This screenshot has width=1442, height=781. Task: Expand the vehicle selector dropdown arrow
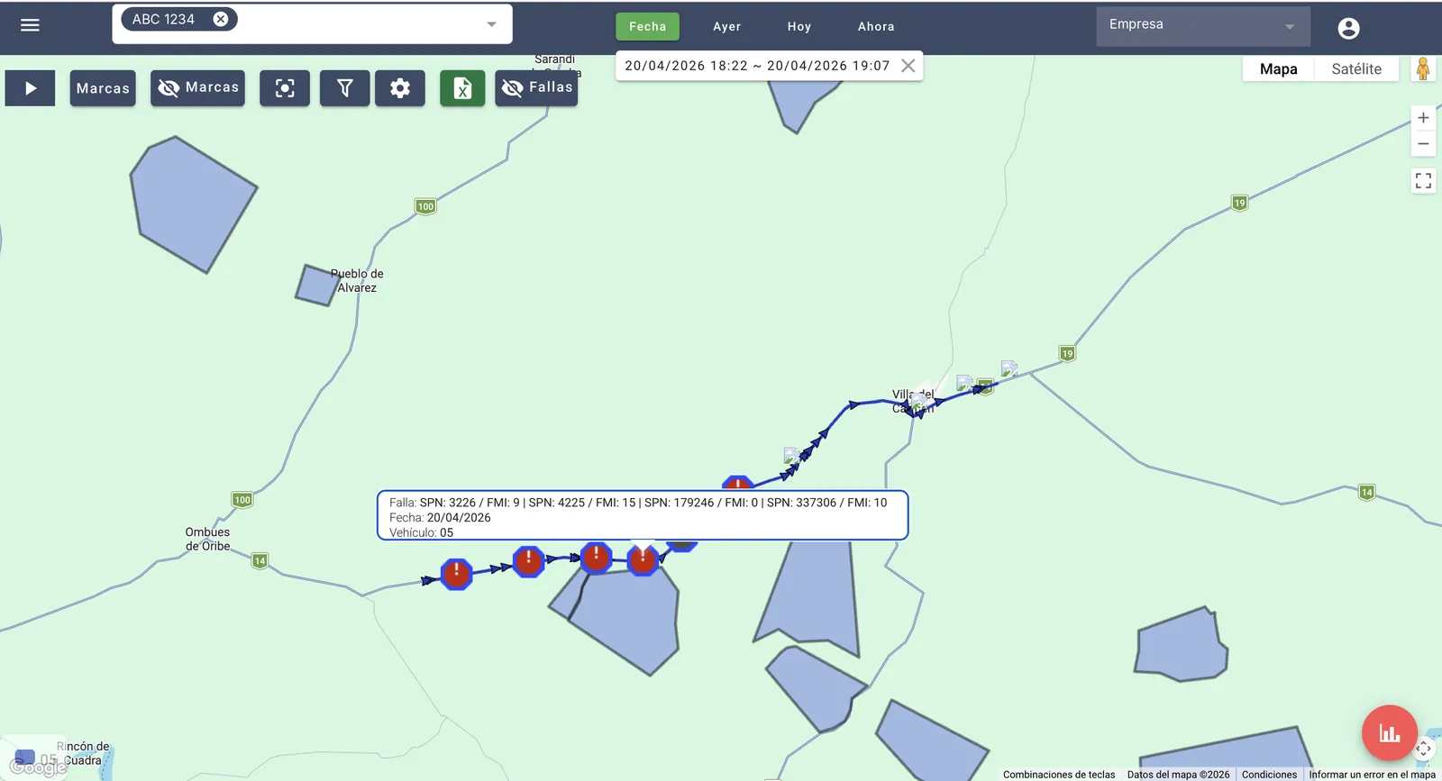point(491,24)
